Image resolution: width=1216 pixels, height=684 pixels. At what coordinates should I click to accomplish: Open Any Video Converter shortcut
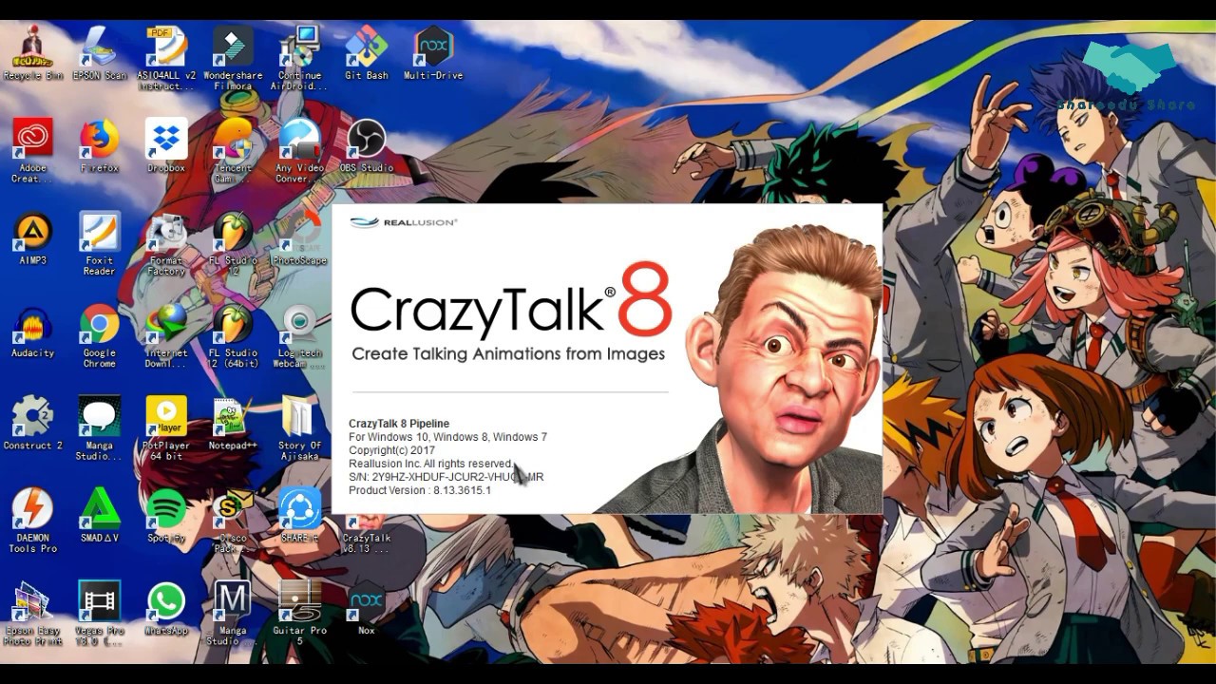click(x=299, y=151)
